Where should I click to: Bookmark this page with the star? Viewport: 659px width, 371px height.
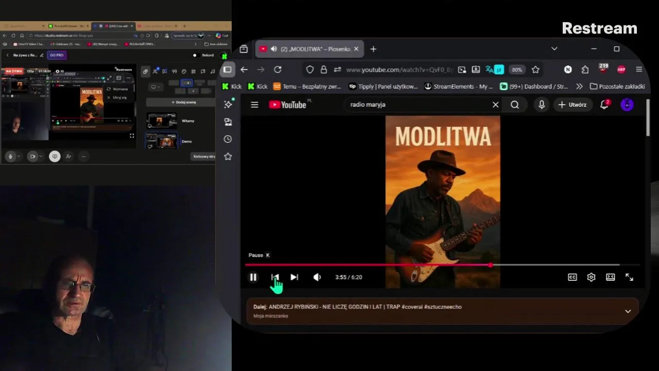[535, 70]
